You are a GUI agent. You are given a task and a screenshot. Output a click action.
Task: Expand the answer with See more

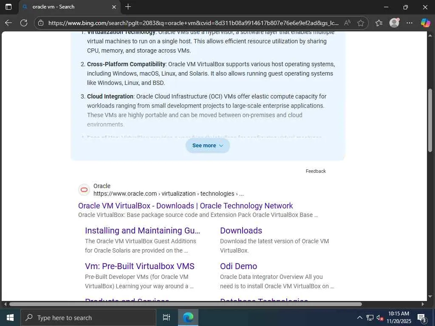tap(208, 146)
